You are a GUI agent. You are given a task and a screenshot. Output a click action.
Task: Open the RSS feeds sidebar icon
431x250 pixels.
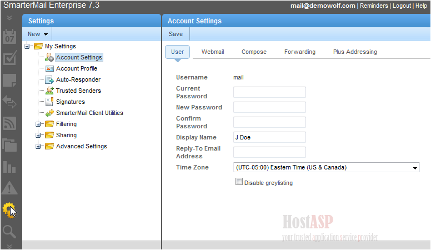click(9, 123)
